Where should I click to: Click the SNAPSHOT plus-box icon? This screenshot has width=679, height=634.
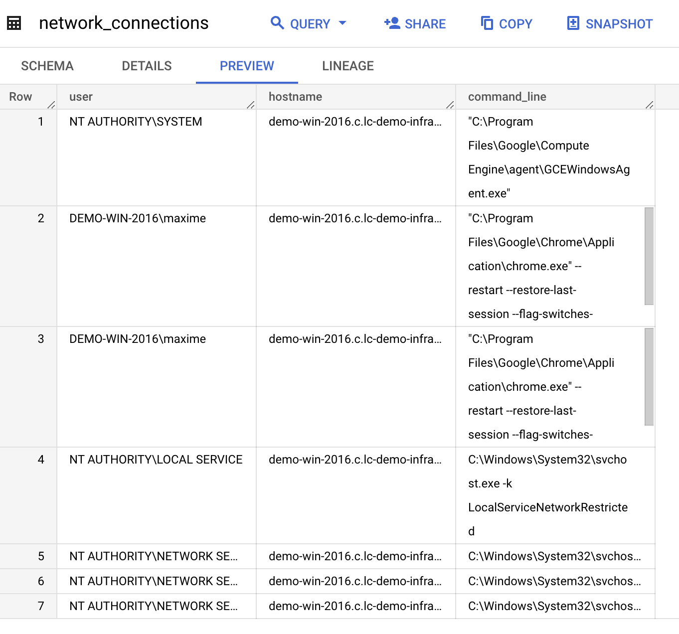(x=573, y=23)
